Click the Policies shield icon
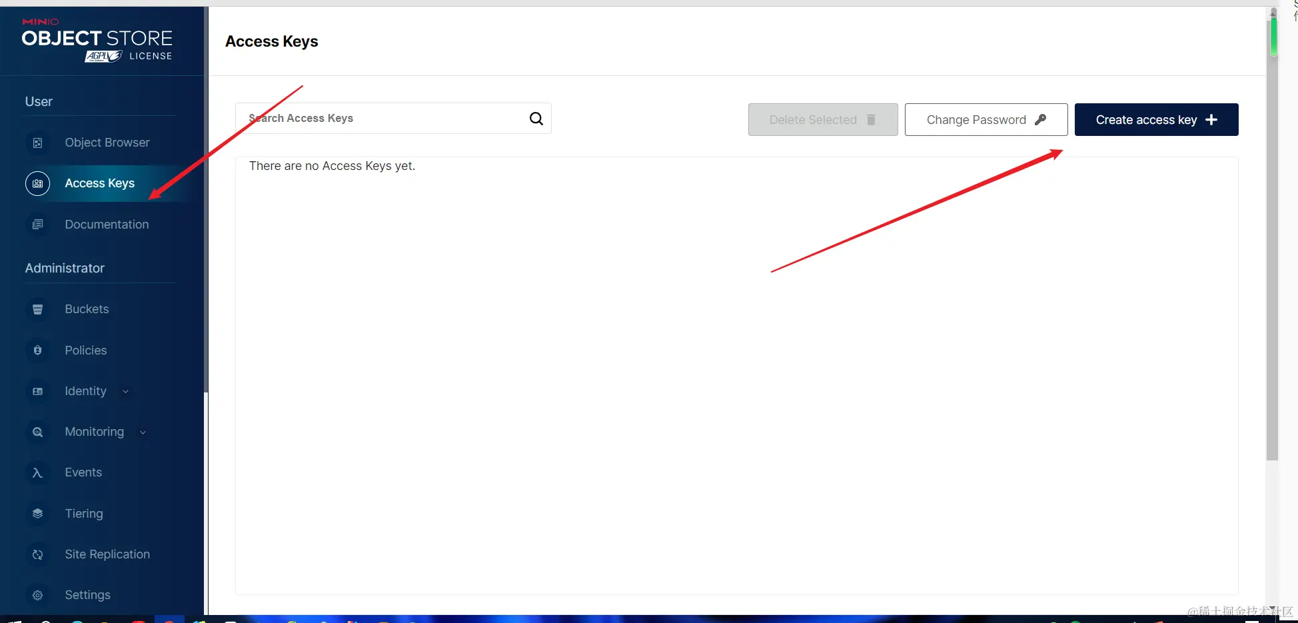The image size is (1298, 623). (x=37, y=350)
